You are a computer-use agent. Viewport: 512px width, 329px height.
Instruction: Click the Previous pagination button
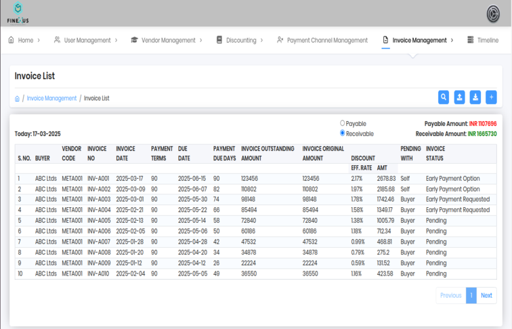451,295
